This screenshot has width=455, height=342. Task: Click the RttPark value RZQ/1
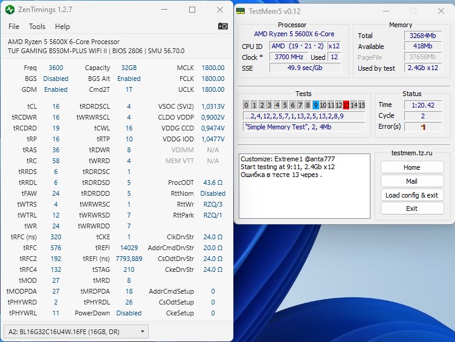[213, 215]
